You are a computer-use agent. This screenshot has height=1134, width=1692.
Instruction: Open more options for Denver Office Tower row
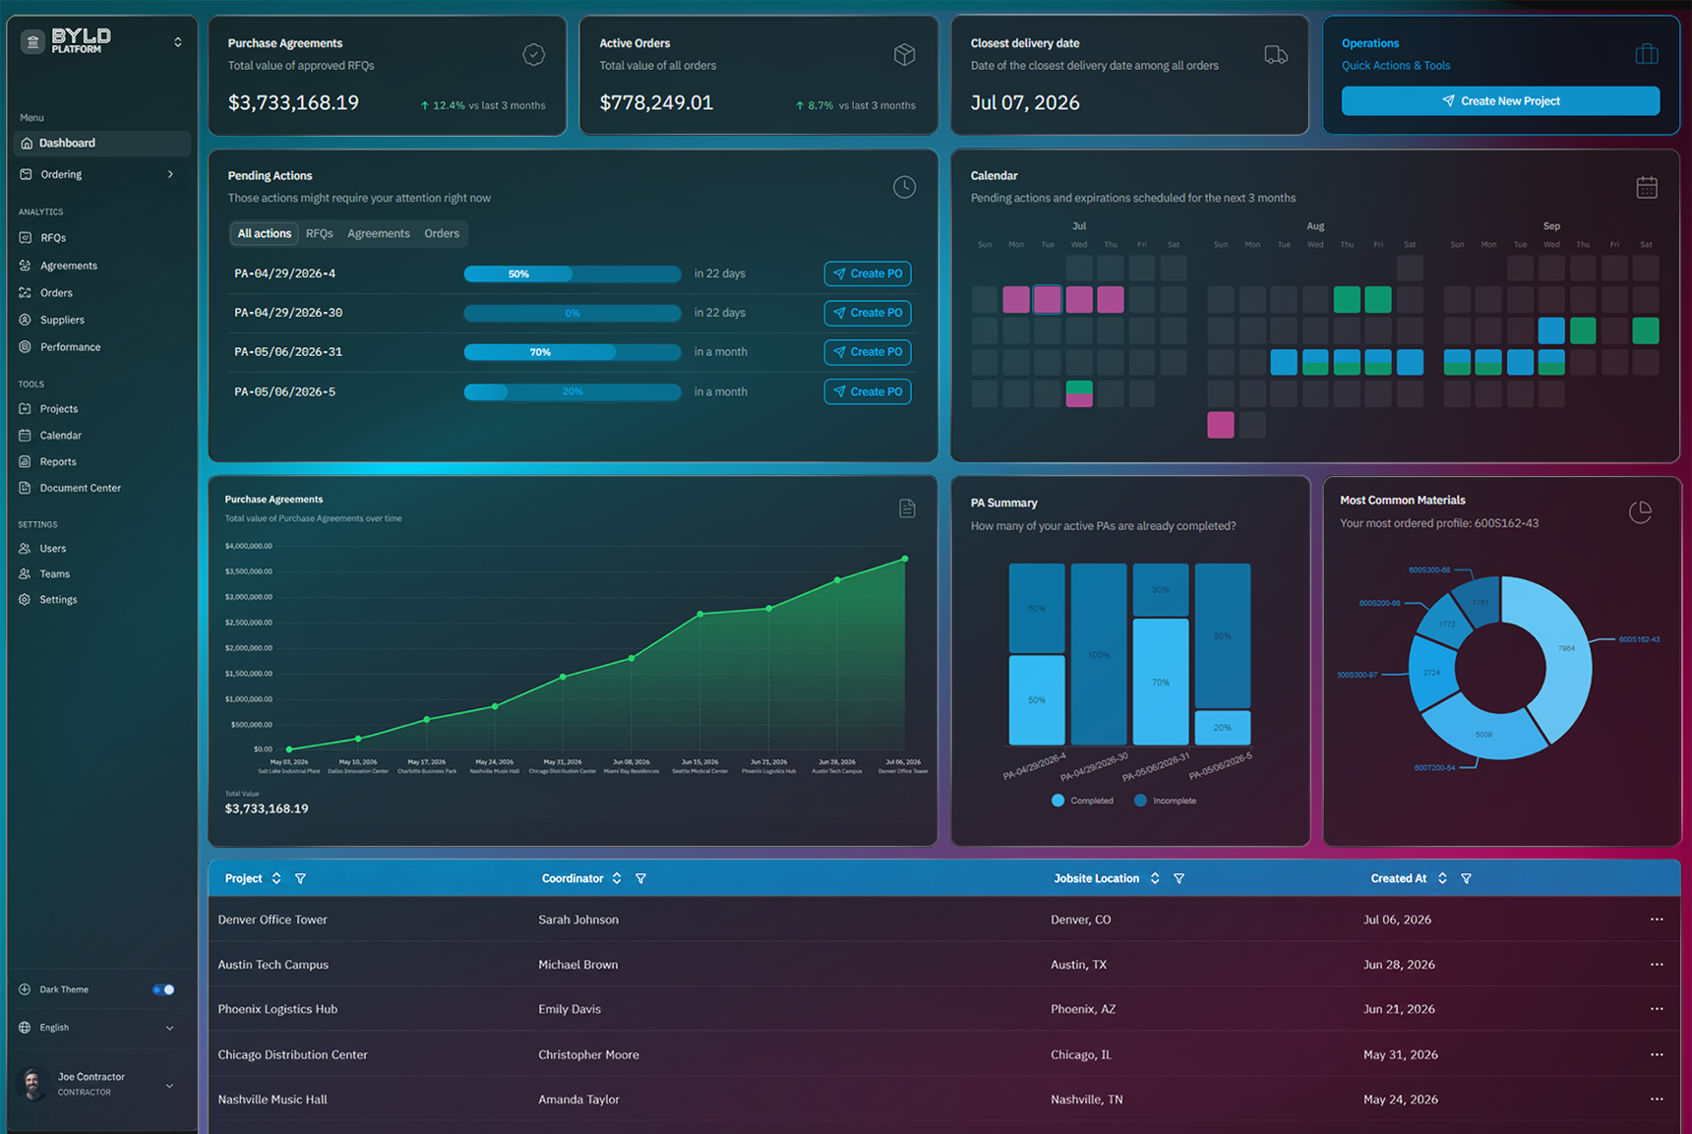tap(1657, 921)
